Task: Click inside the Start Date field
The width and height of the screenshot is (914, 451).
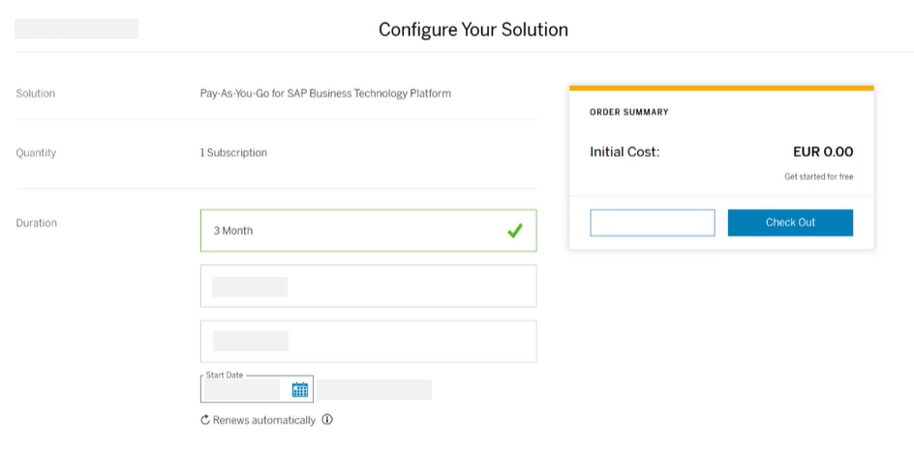Action: click(x=242, y=390)
